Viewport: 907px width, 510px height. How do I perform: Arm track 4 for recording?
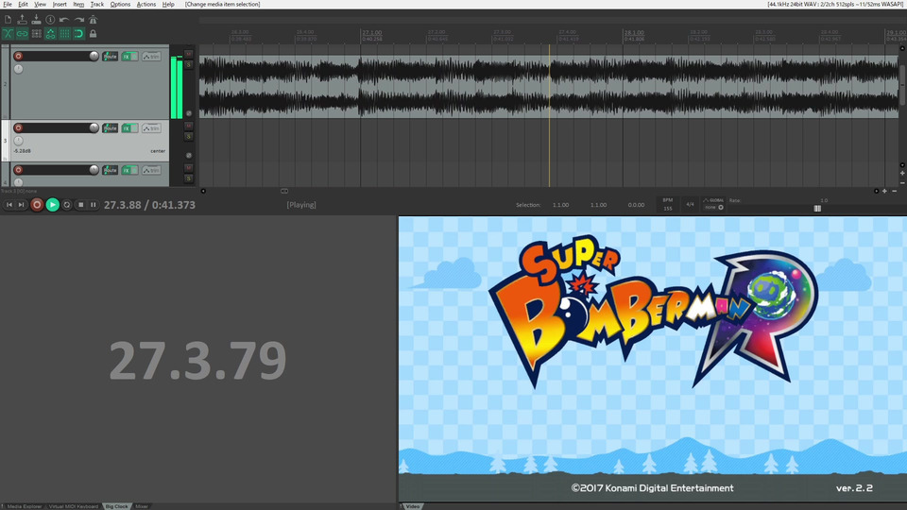pyautogui.click(x=19, y=170)
